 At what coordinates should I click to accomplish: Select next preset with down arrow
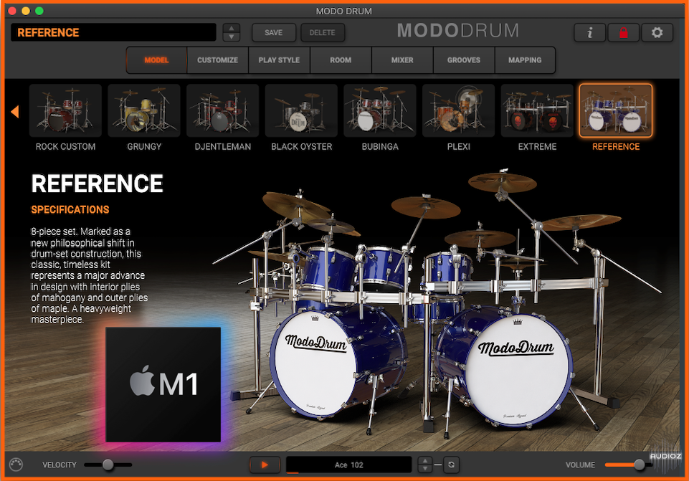[231, 37]
